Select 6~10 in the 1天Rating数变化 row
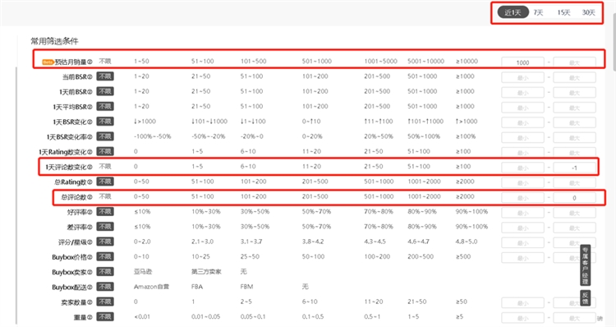616x327 pixels. click(x=248, y=151)
